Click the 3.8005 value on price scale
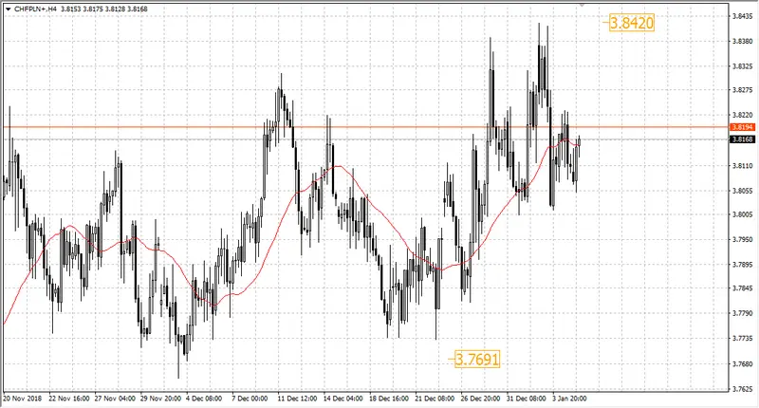Screen dimensions: 759x408 742,214
